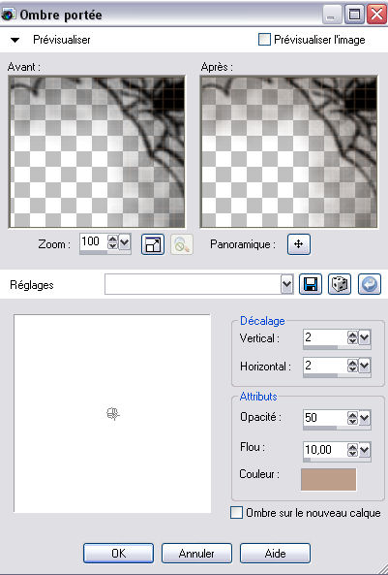Enable the Prévisualiser l'image checkbox
The image size is (388, 575).
(x=264, y=39)
